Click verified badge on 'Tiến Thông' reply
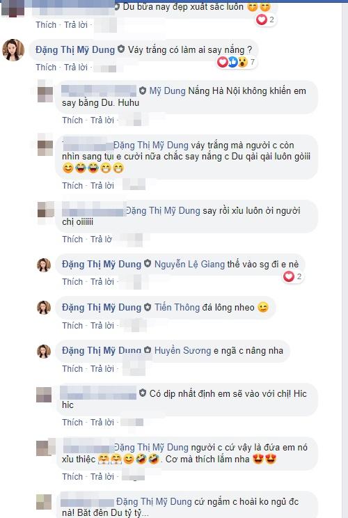 click(x=148, y=307)
